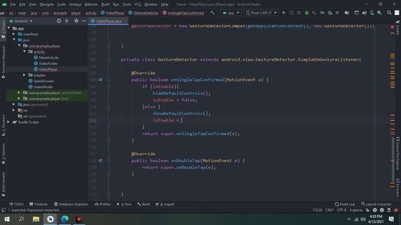This screenshot has width=401, height=225.
Task: Open the Resource Manager side tab
Action: pos(3,62)
